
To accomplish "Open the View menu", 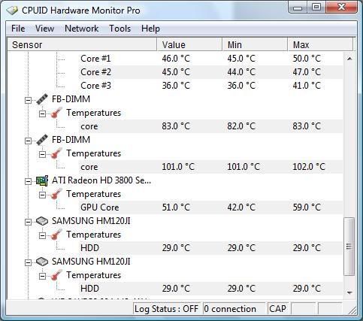I will pos(44,29).
